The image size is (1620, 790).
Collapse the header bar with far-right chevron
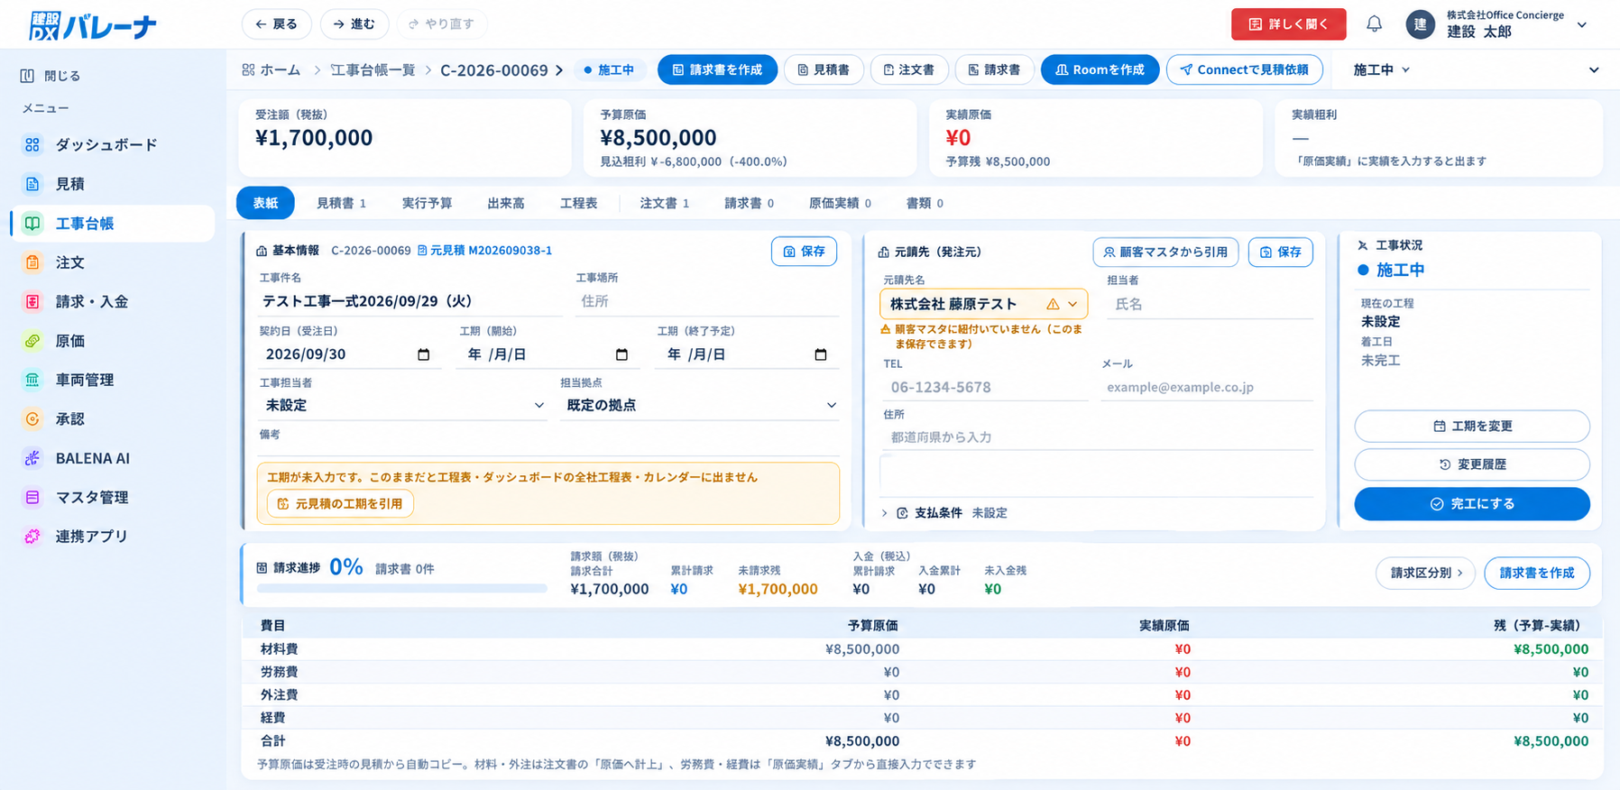(x=1594, y=69)
